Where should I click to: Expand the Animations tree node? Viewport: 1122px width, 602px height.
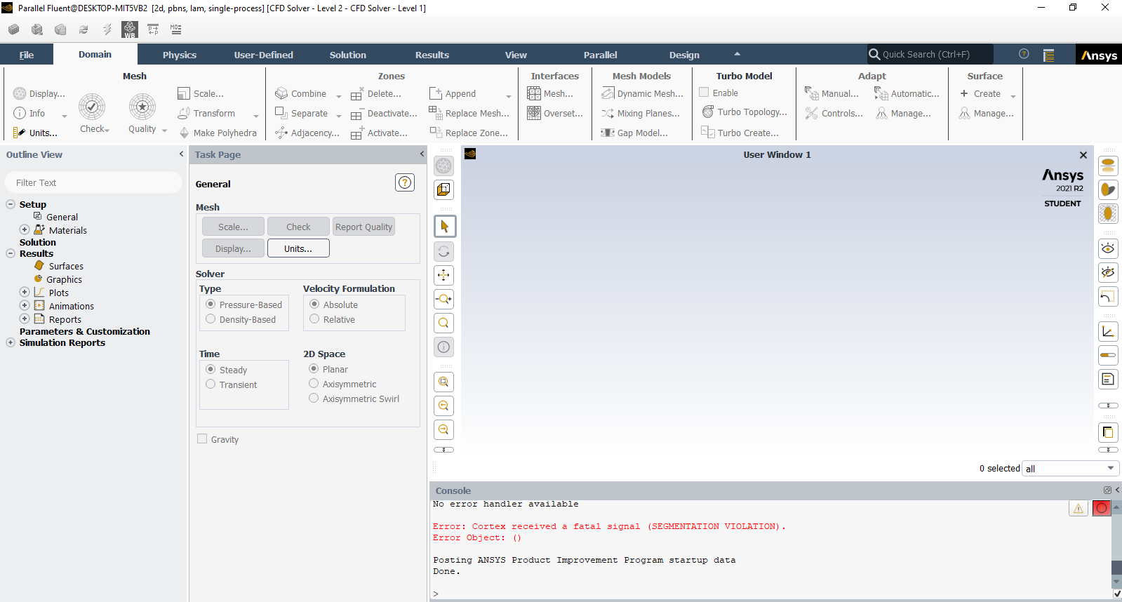[x=25, y=305]
